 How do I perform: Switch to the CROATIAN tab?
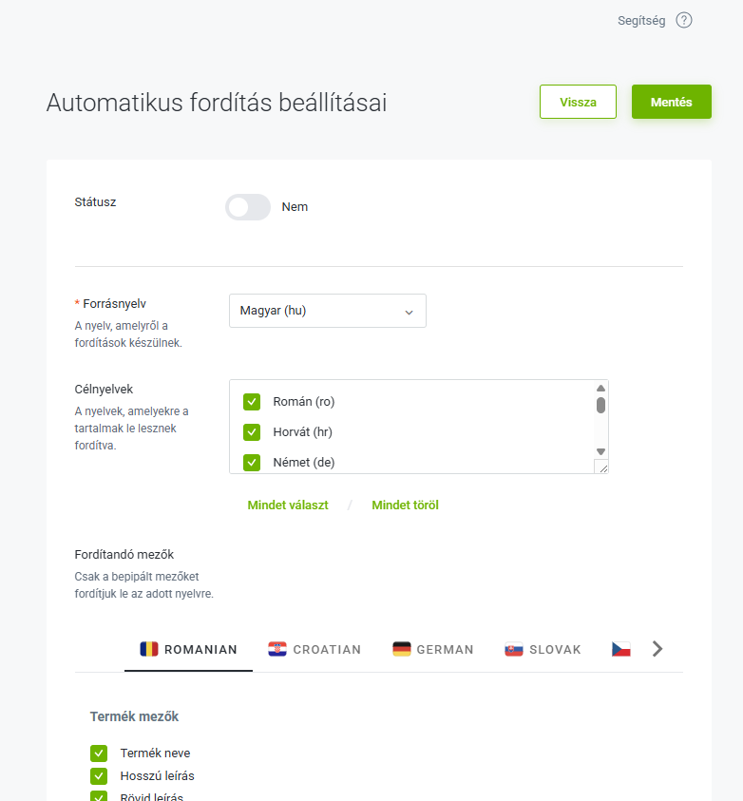314,649
